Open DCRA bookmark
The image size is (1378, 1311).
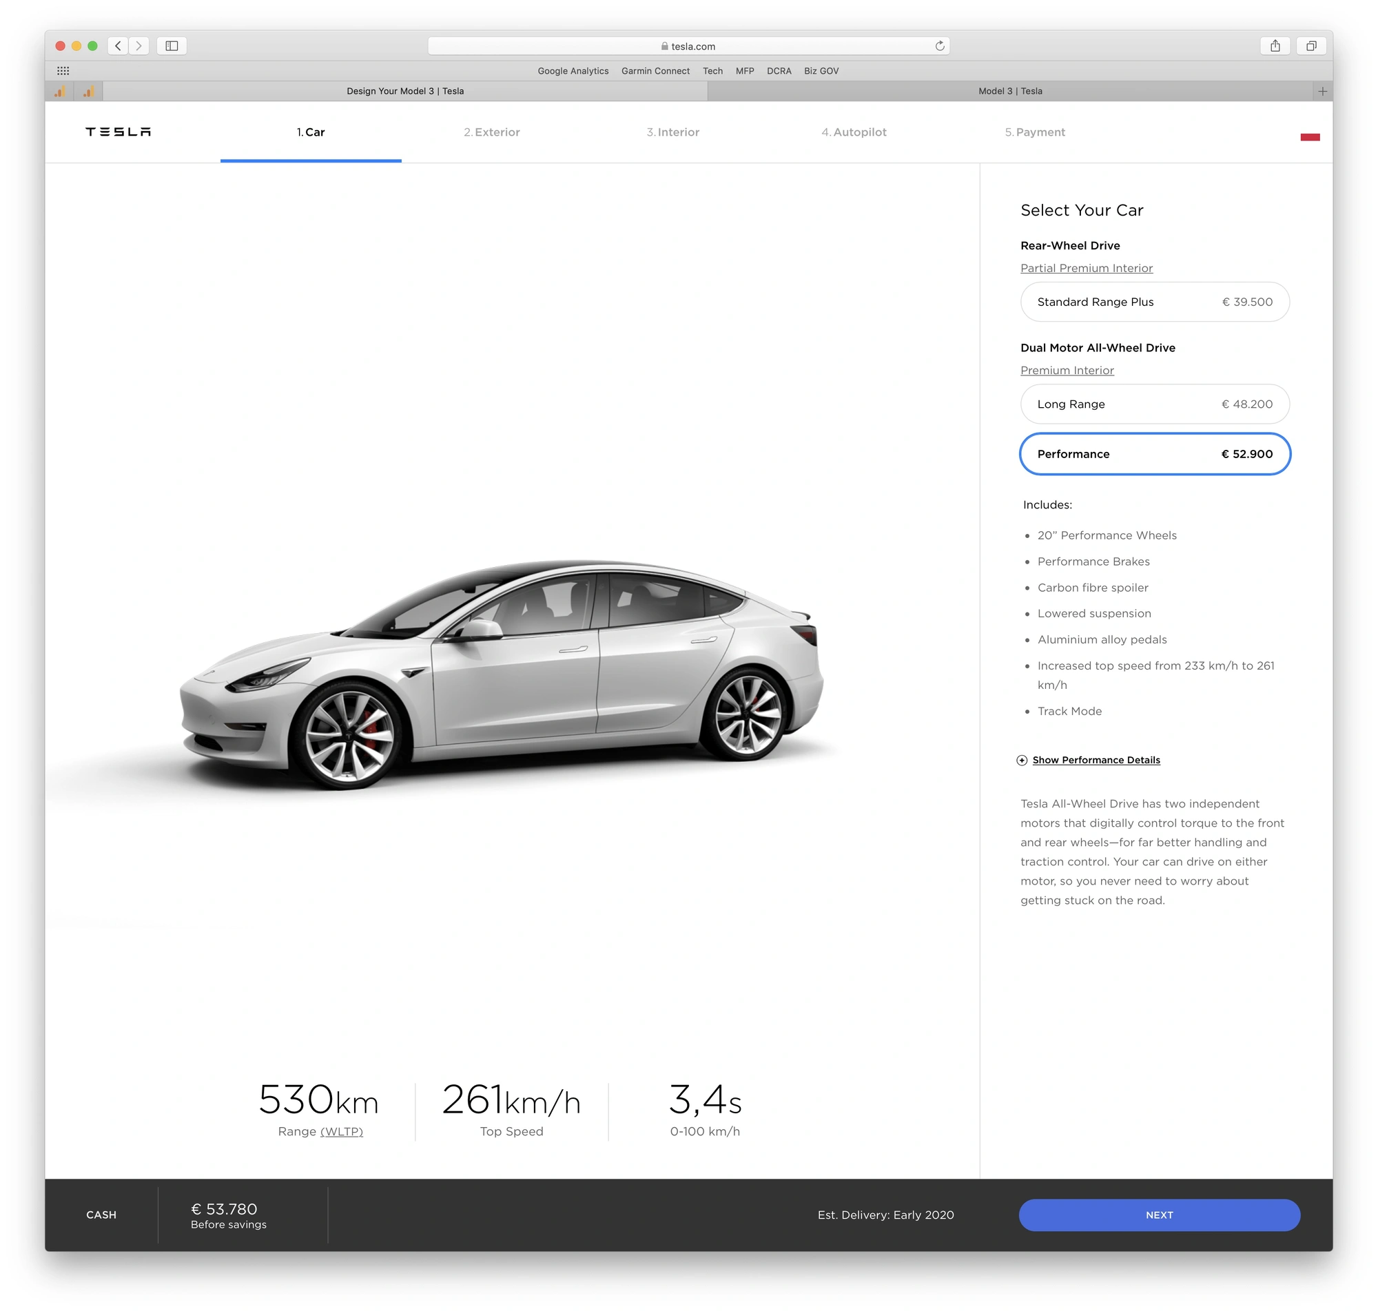coord(779,71)
